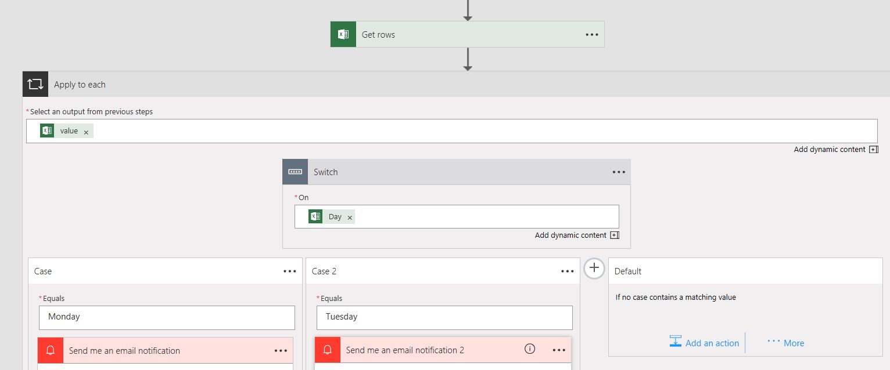Open the email notification 2 ellipsis menu

tap(559, 350)
